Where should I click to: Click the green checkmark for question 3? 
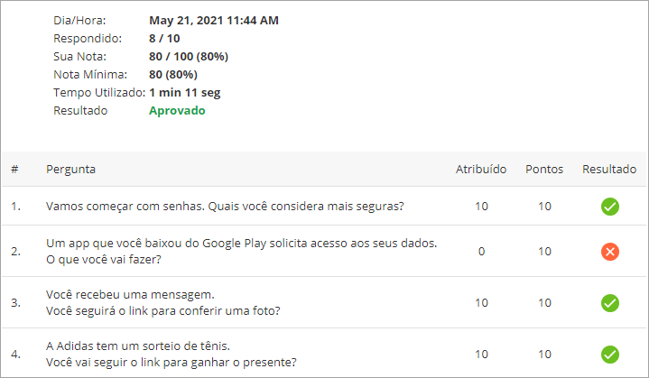click(x=609, y=302)
